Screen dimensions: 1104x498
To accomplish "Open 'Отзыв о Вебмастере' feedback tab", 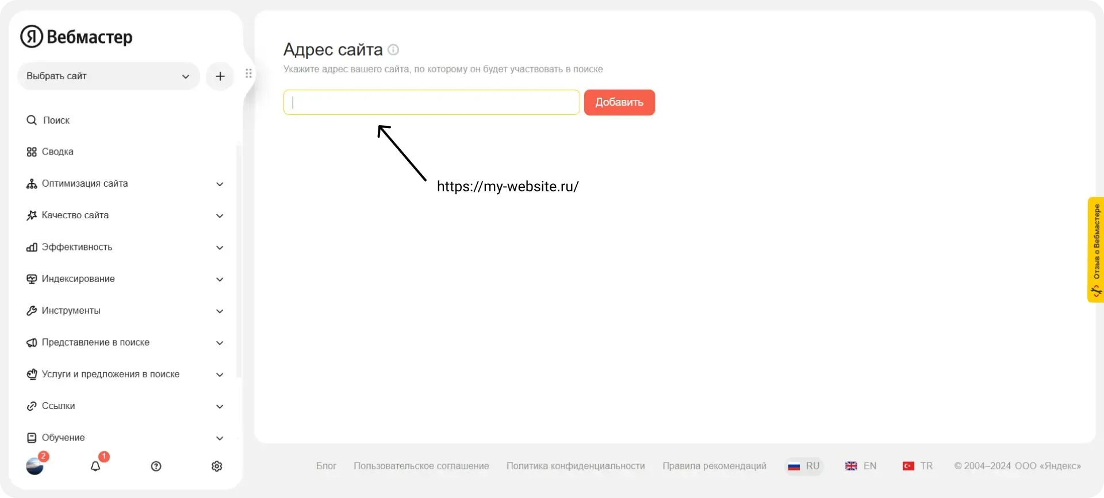I will pos(1096,249).
